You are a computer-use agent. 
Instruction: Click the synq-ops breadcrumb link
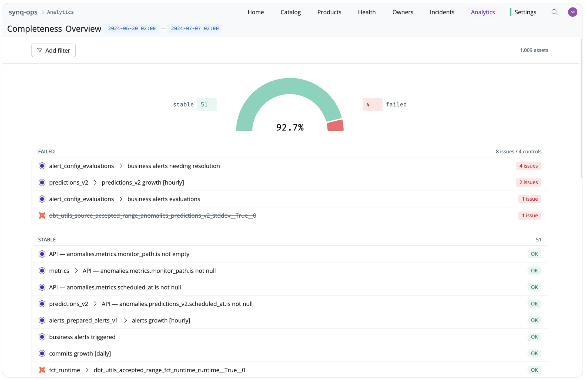(23, 12)
